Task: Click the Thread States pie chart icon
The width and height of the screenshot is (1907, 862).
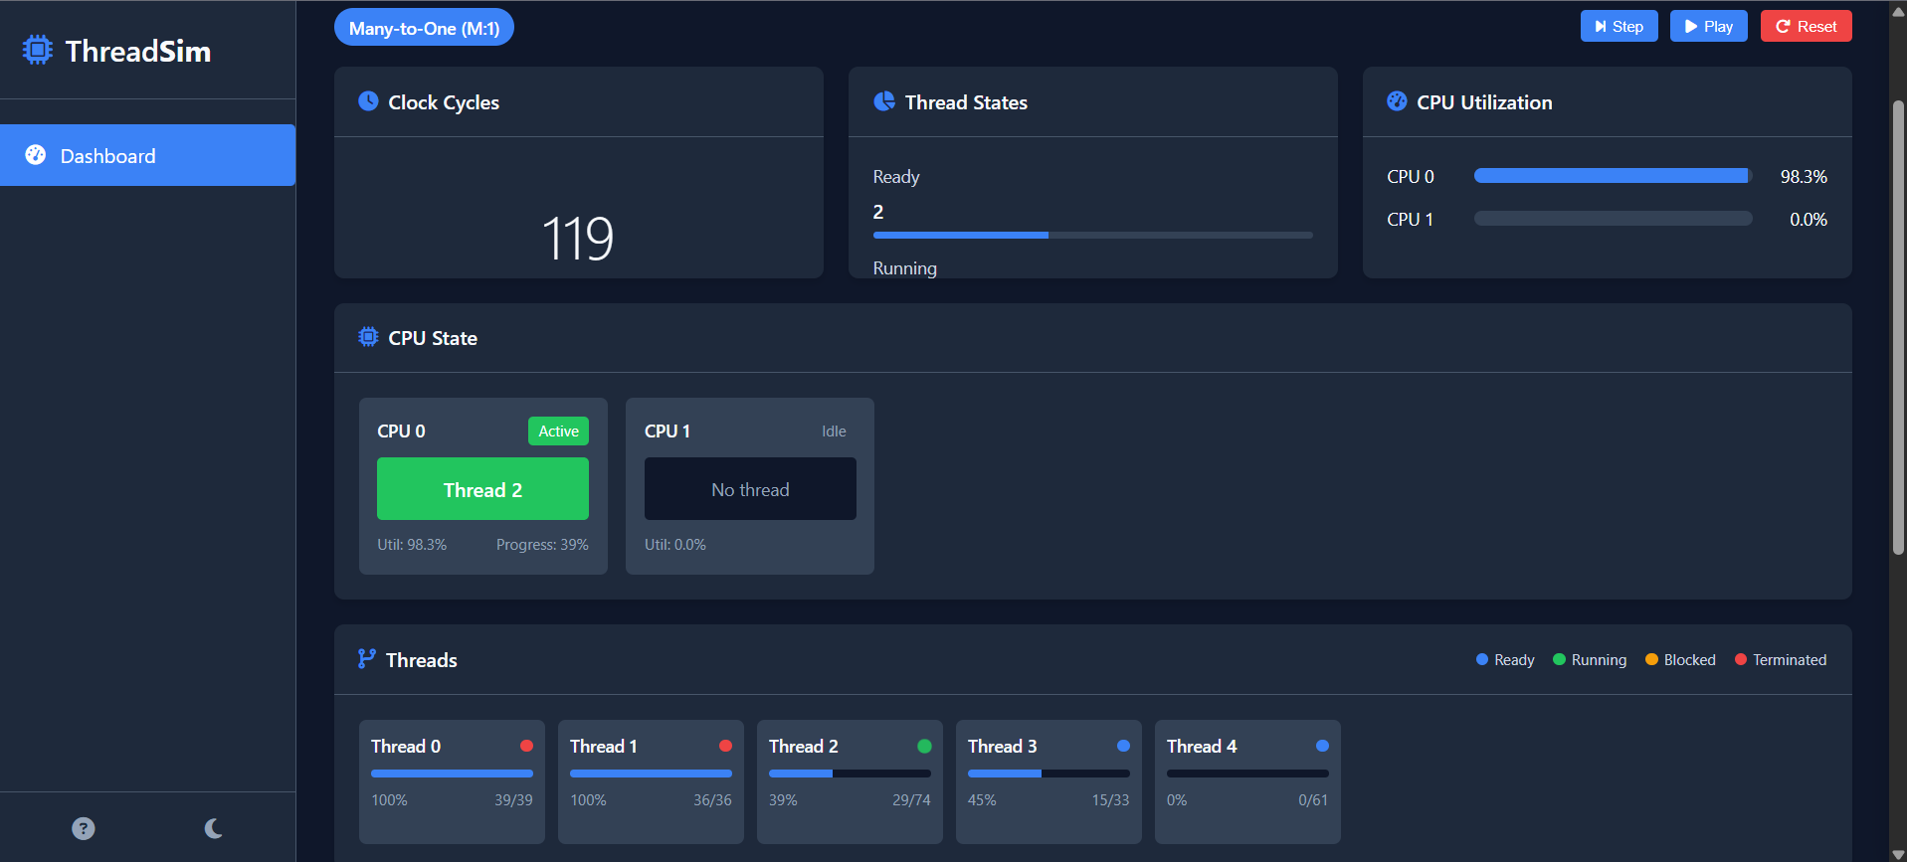Action: (883, 101)
